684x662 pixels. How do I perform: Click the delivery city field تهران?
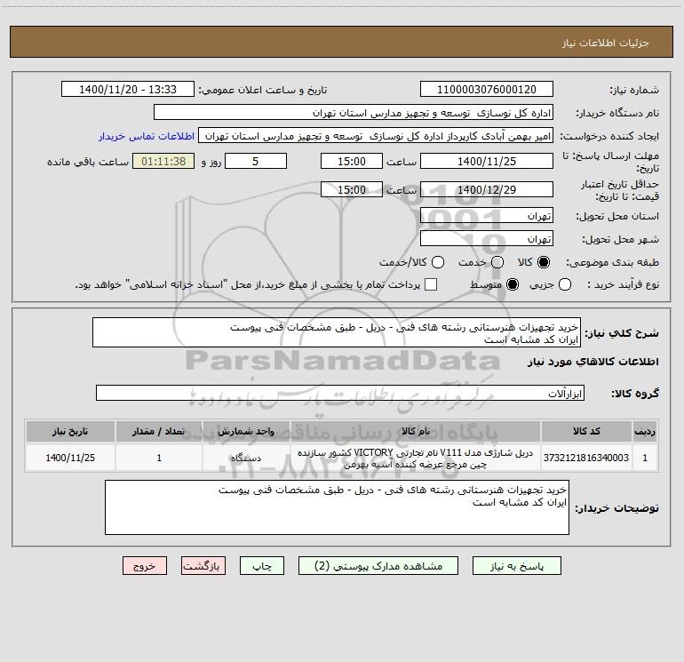(x=487, y=239)
